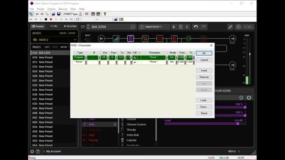Select compare slot A
This screenshot has height=160, width=285.
click(x=174, y=27)
